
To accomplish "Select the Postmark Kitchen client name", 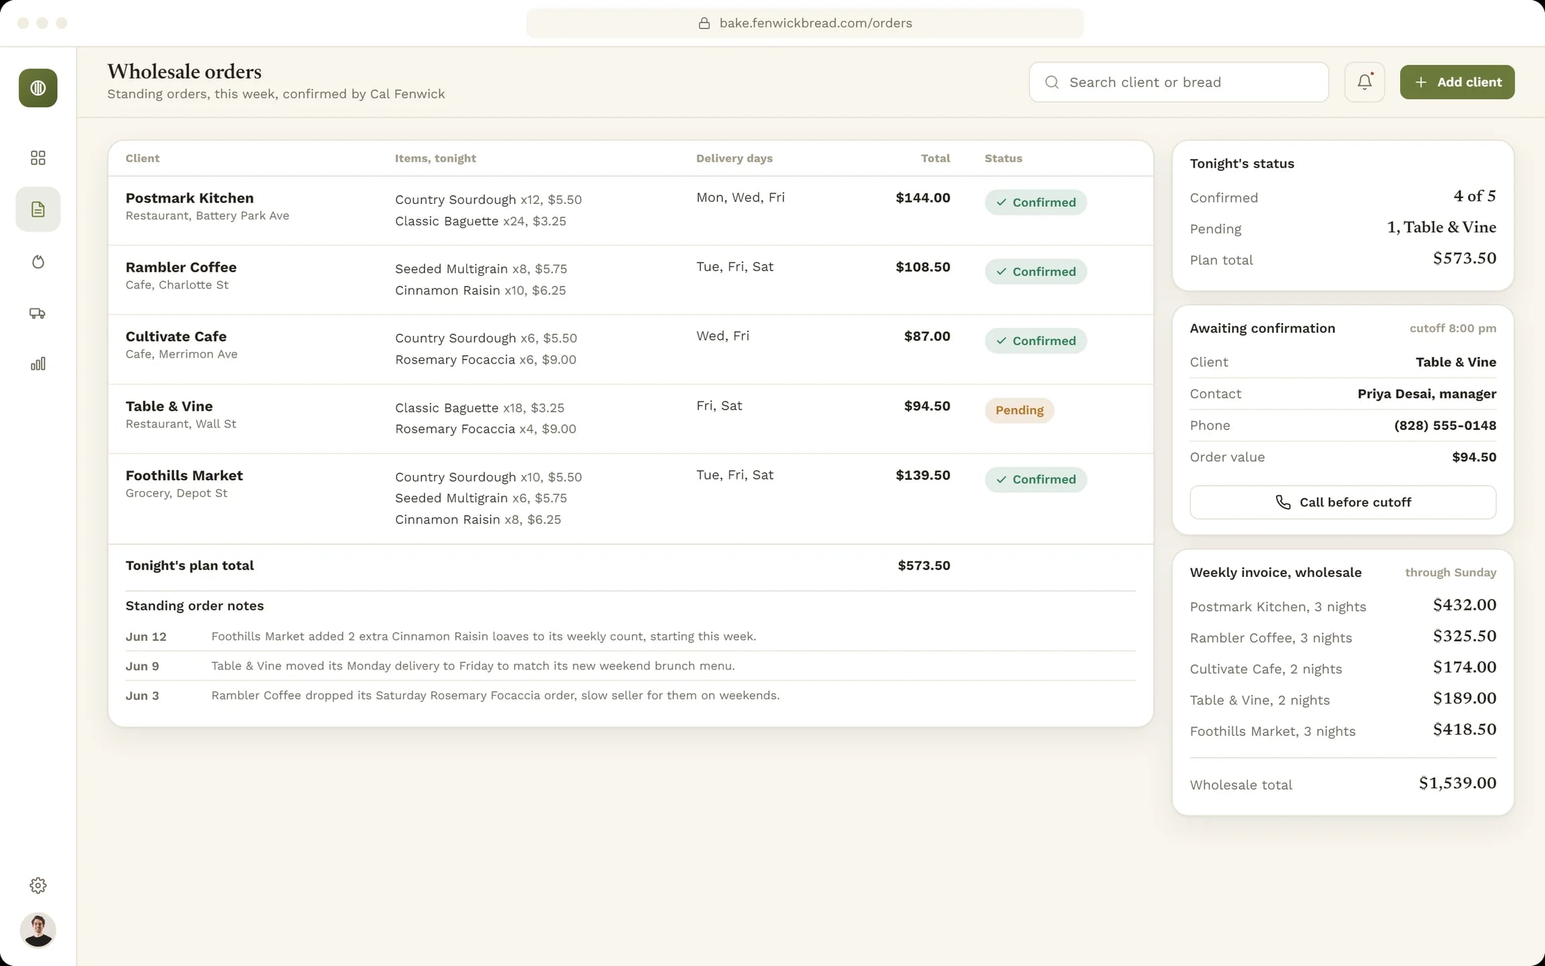I will [190, 198].
